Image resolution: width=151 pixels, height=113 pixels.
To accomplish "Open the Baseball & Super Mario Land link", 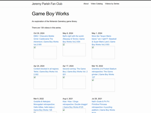I will 104,40.
